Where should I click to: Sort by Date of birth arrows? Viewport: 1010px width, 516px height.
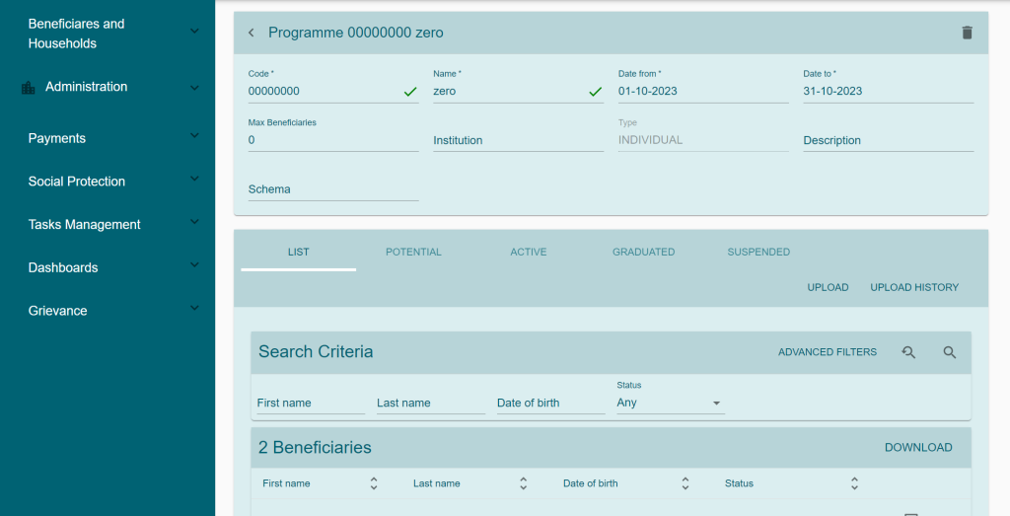(x=685, y=483)
